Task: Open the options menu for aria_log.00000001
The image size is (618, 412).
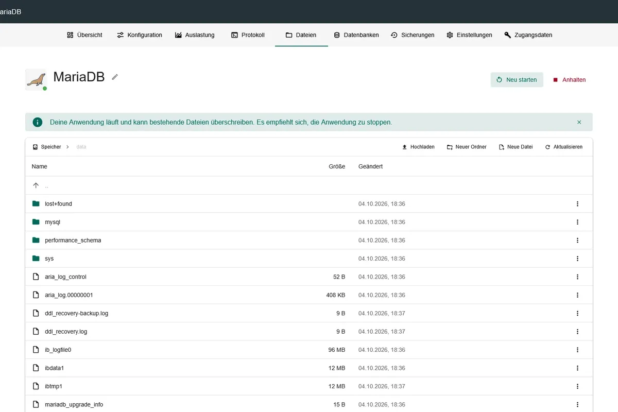Action: pos(577,295)
